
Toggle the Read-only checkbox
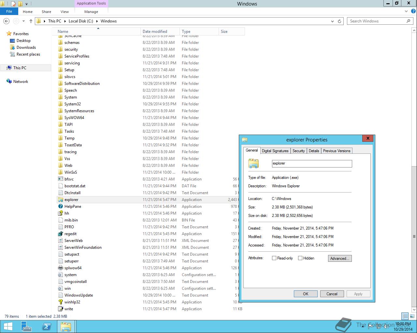point(274,258)
